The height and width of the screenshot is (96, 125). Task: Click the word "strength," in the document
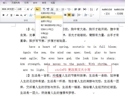[34, 64]
